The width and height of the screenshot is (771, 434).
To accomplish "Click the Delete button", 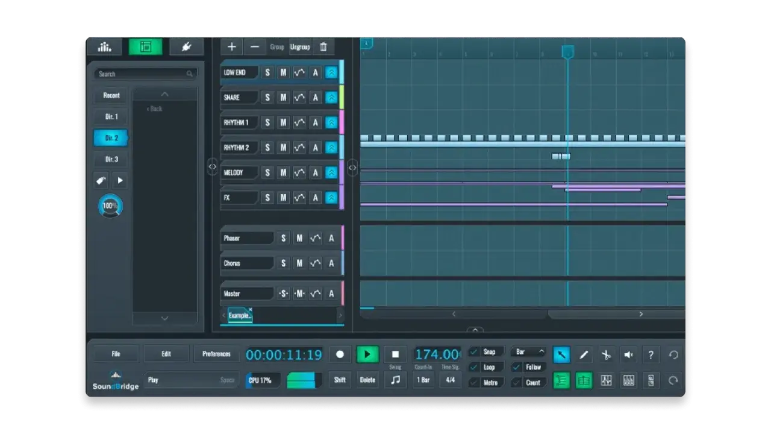I will [367, 380].
